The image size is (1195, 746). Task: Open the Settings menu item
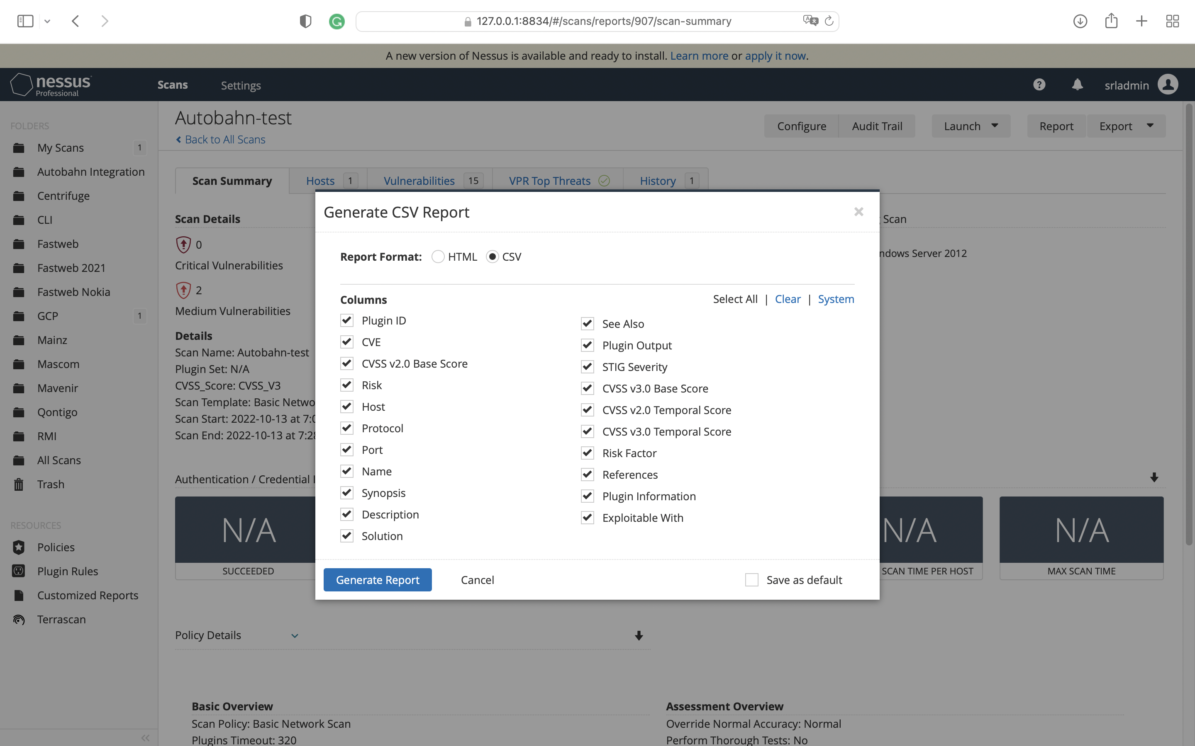(241, 85)
